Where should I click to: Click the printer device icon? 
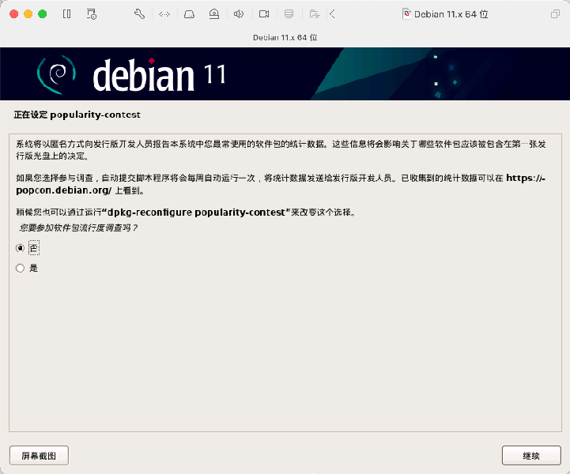[289, 14]
